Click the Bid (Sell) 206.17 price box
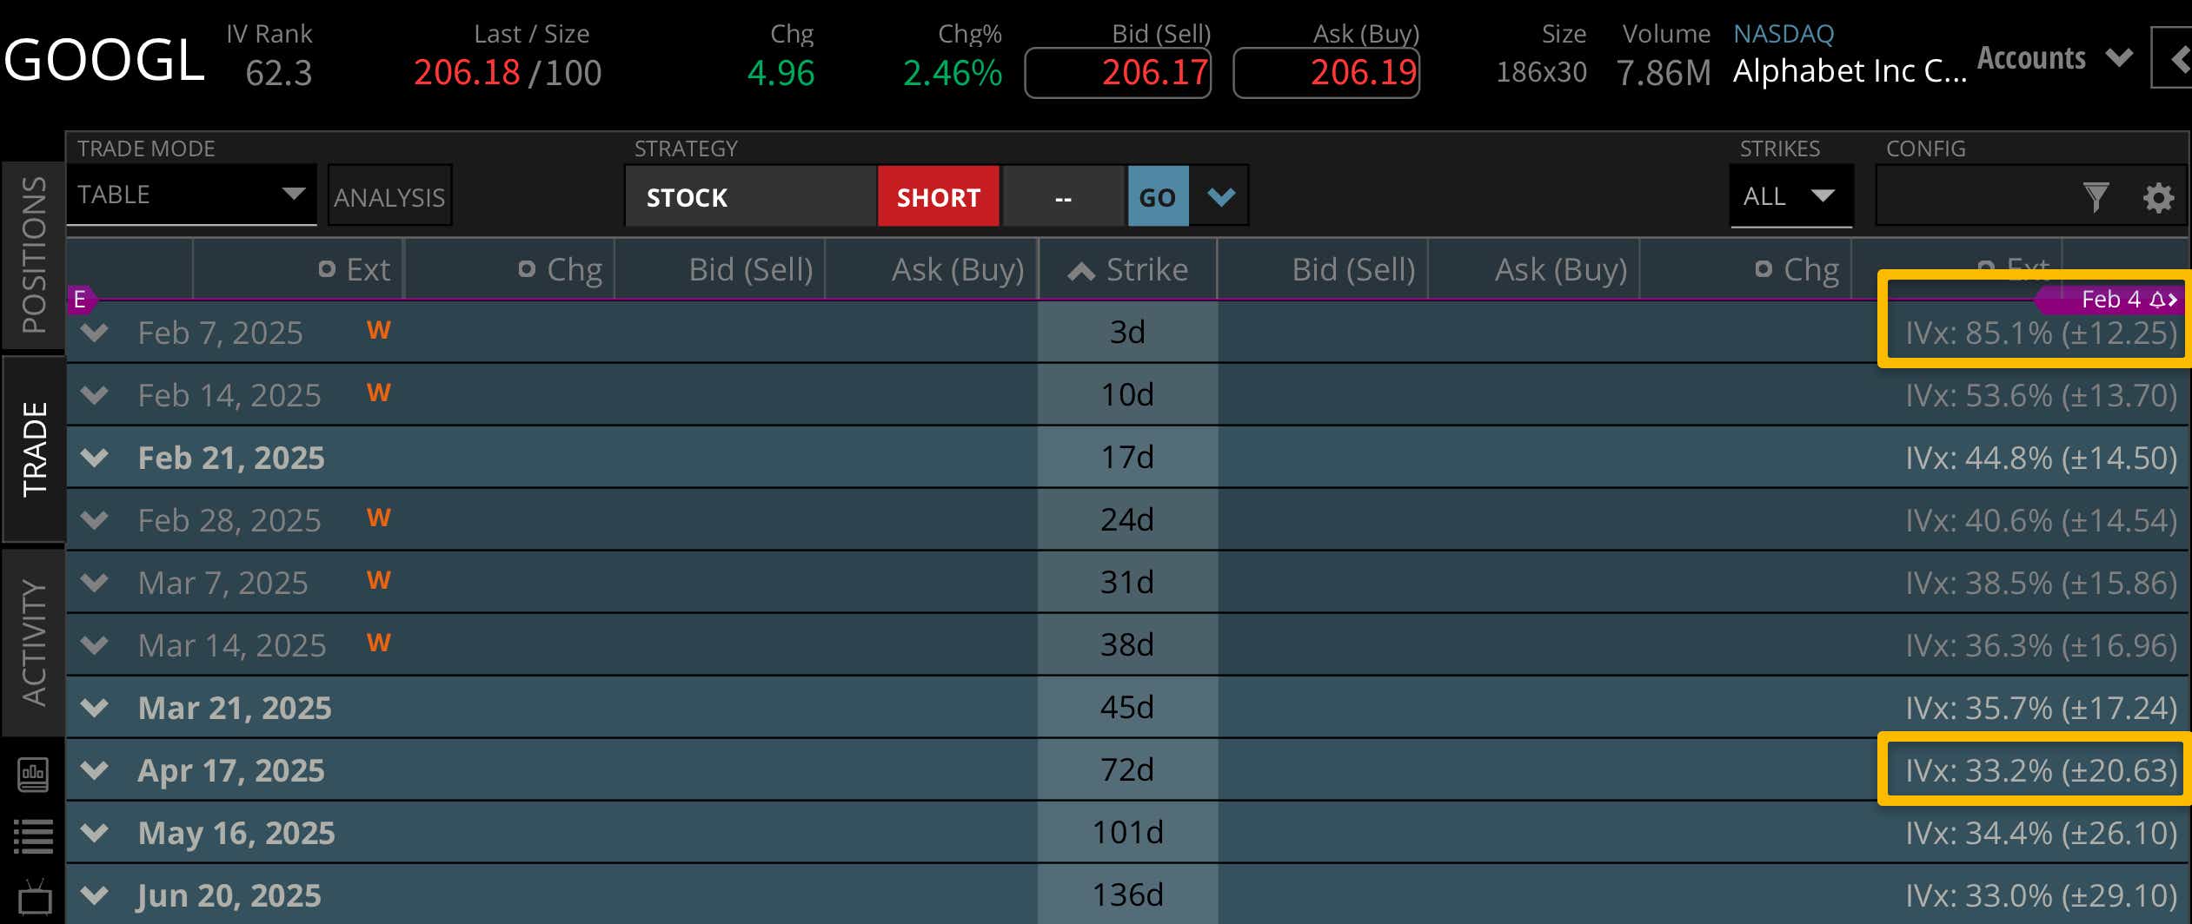 click(x=1118, y=72)
